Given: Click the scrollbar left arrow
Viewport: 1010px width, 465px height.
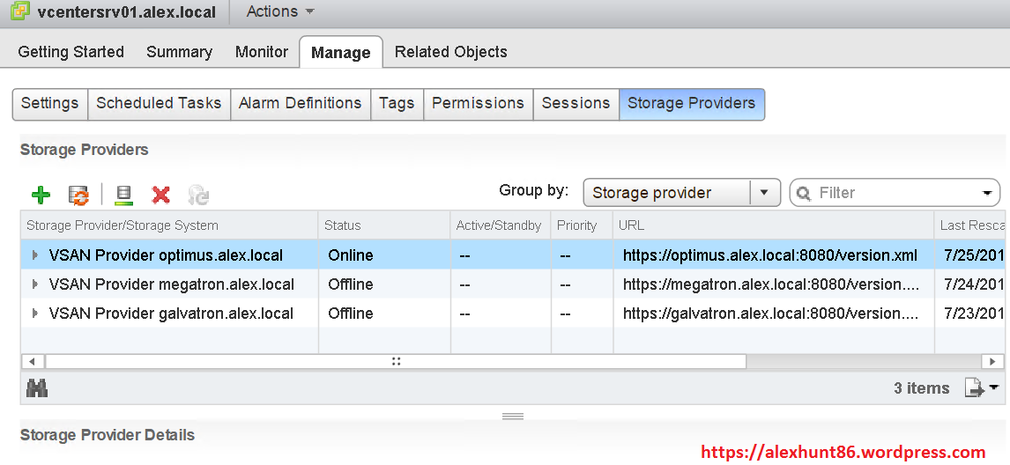Looking at the screenshot, I should [33, 361].
